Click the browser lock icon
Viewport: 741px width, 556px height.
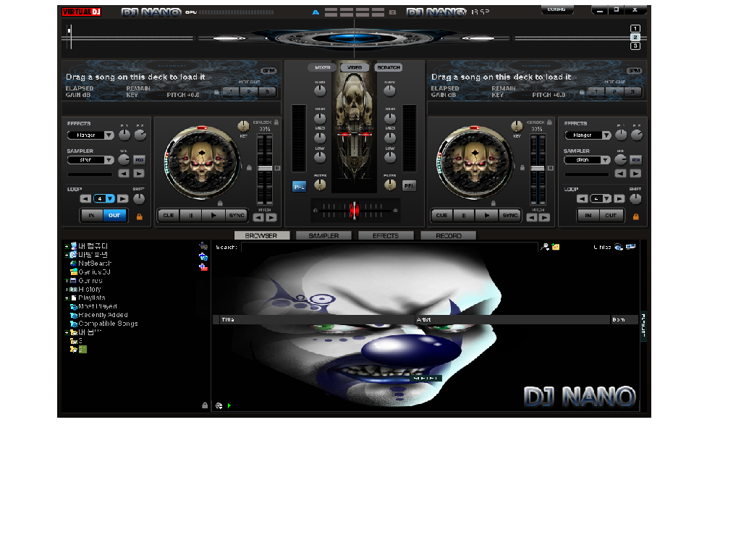205,405
